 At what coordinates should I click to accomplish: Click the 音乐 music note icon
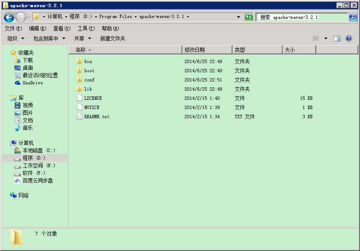(x=18, y=128)
